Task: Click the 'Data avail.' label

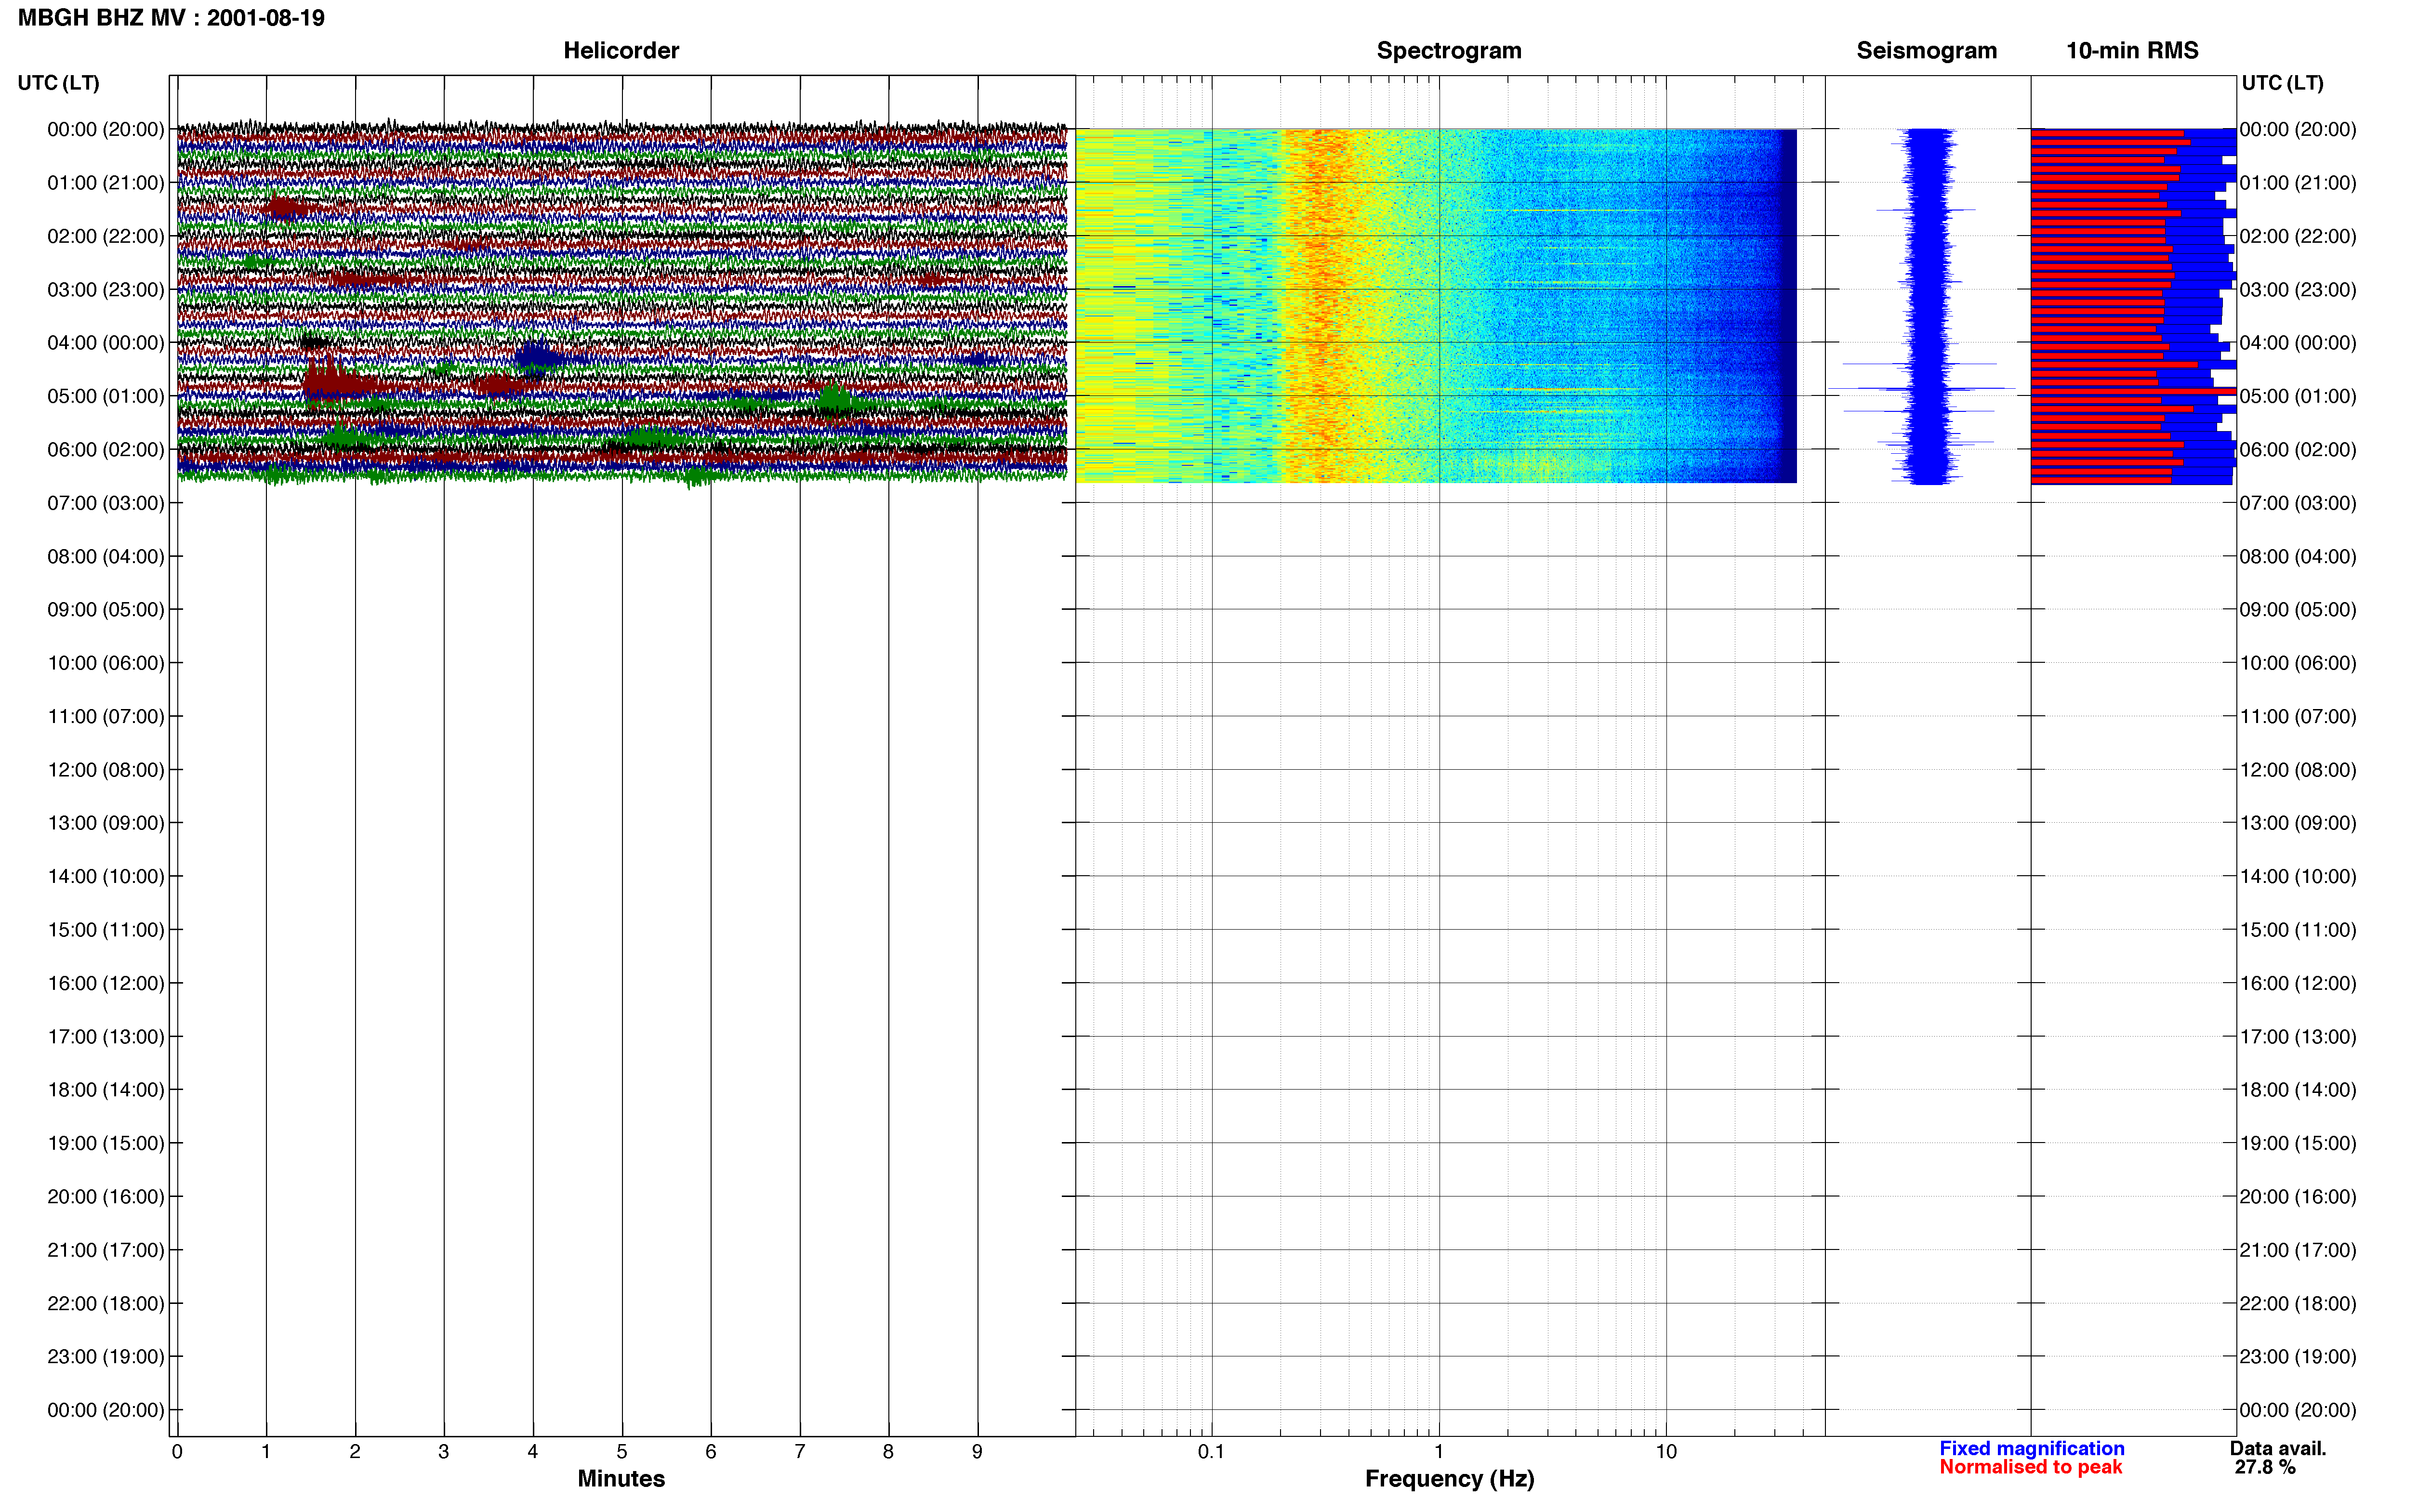Action: (2278, 1448)
